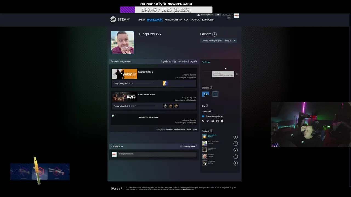
Task: Click second icon under SteamAnalyst.com
Action: coord(208,121)
